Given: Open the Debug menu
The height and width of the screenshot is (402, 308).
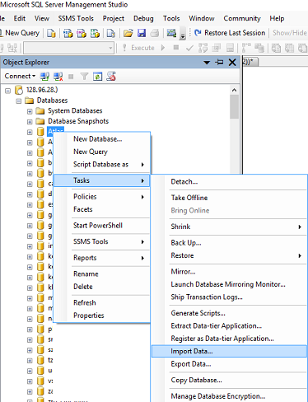Looking at the screenshot, I should click(143, 18).
